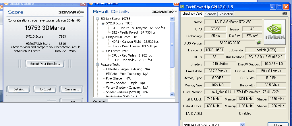Click the NVIDIA logo image in GPU-Z

(x=275, y=32)
